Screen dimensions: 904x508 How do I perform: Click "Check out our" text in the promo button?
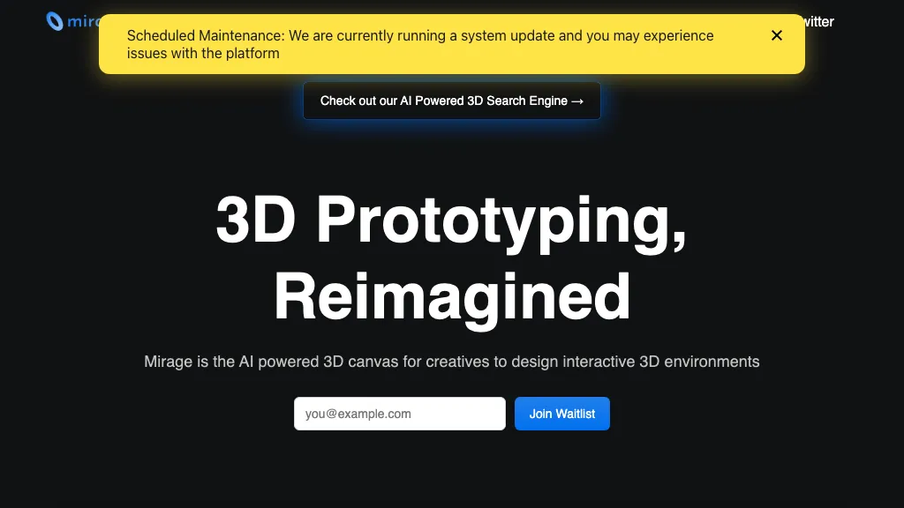coord(358,101)
